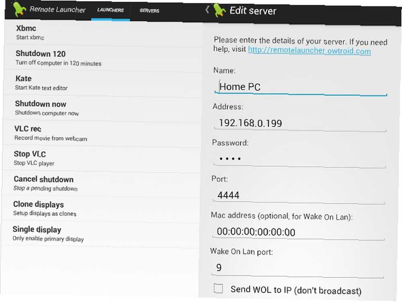
Task: Switch to the Launchers tab
Action: (111, 10)
